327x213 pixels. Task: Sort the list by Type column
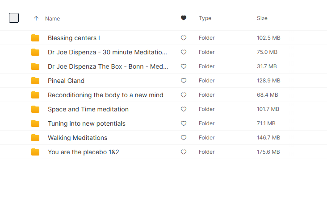click(x=205, y=18)
